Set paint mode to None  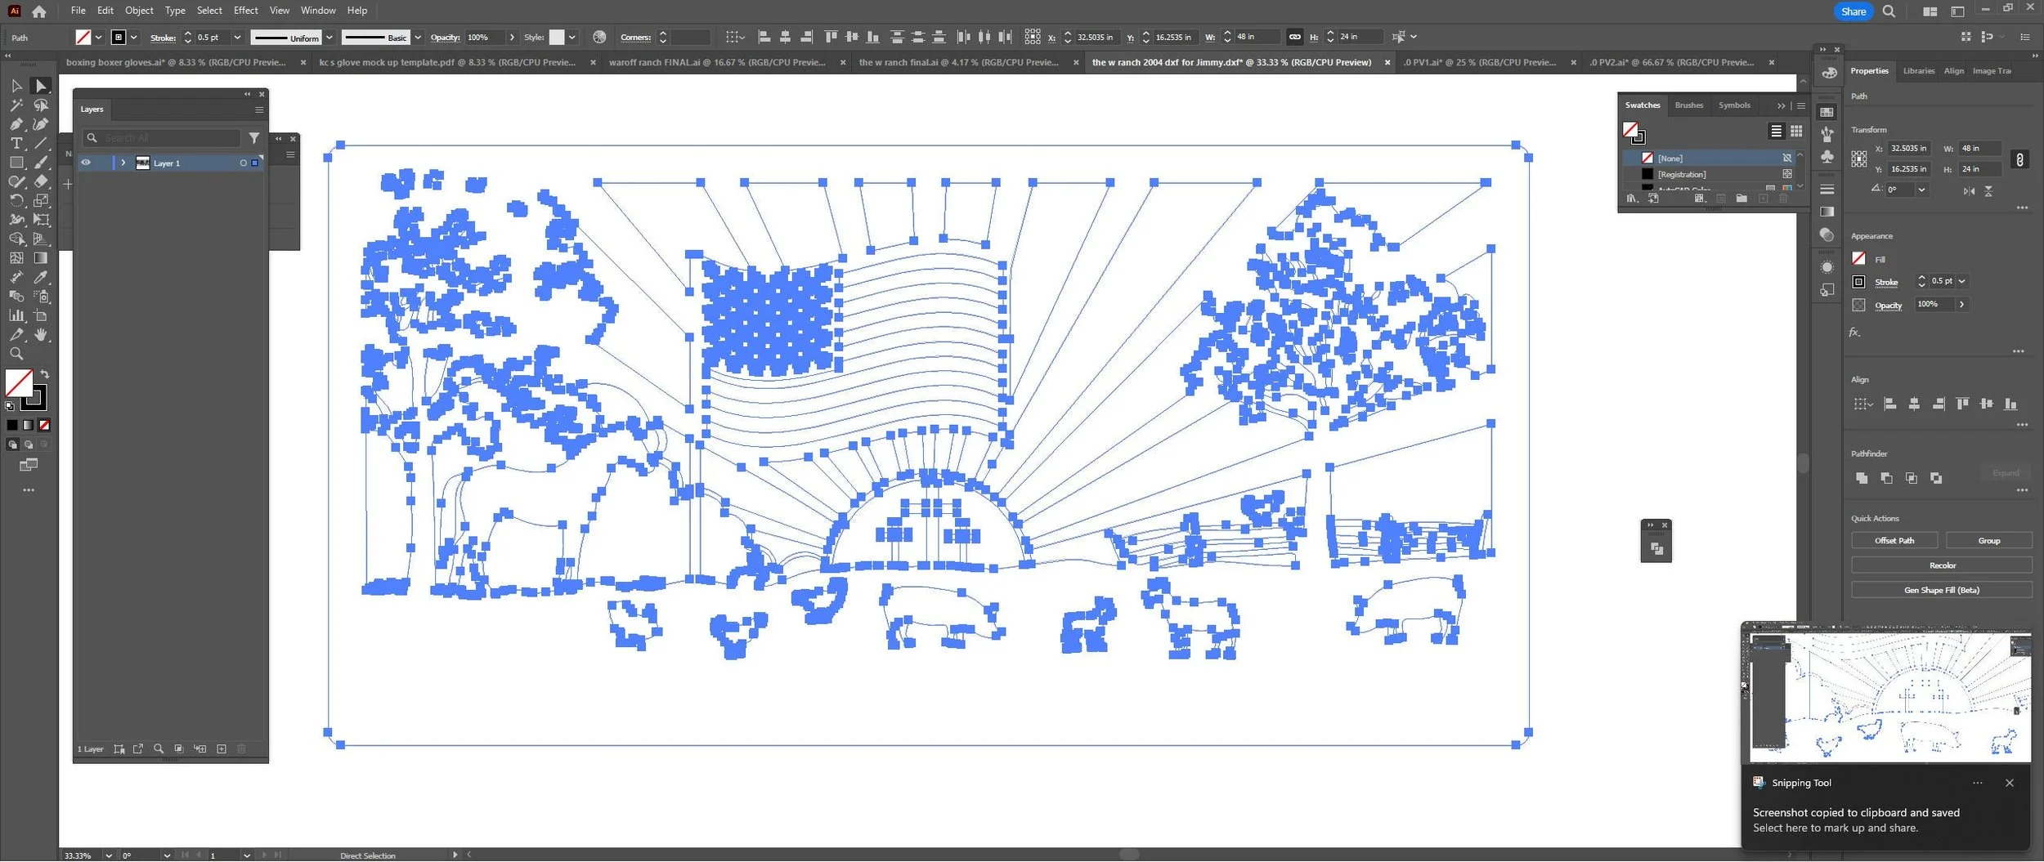45,425
